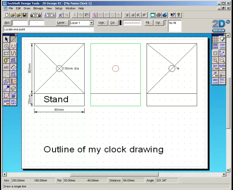Select the Hatch fill area tool
The image size is (233, 190).
pos(13,60)
